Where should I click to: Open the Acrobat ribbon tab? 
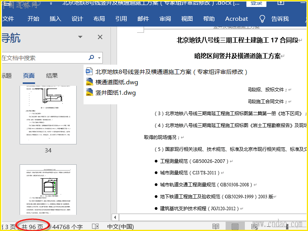click(236, 19)
